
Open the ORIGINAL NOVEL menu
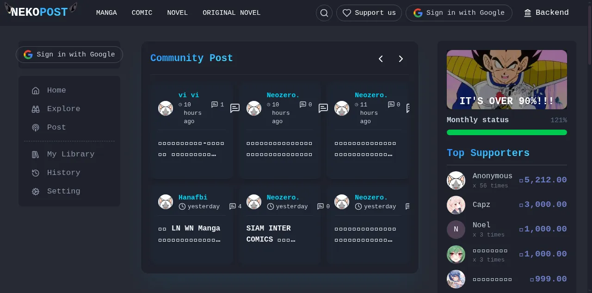[231, 13]
